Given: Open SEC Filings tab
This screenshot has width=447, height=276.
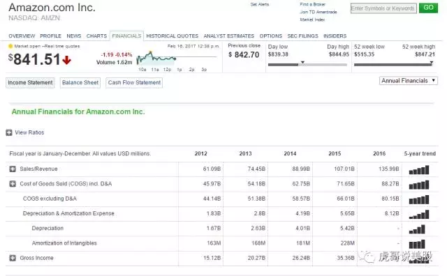Looking at the screenshot, I should click(x=302, y=36).
